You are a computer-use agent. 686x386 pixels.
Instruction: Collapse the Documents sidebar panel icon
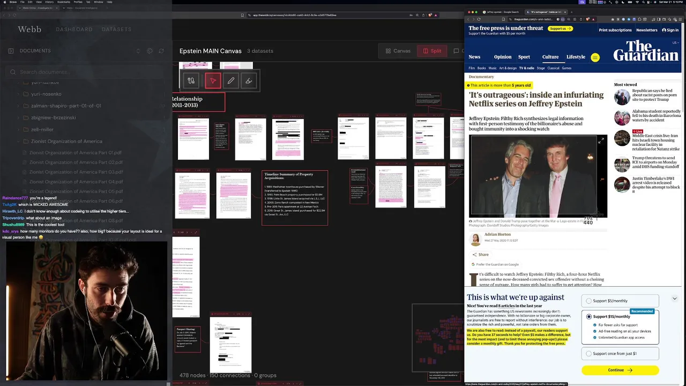11,51
